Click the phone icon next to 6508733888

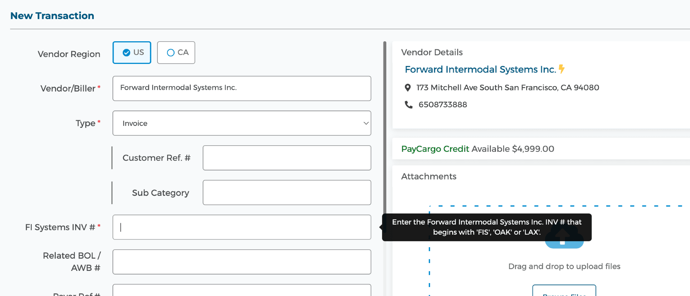[409, 105]
